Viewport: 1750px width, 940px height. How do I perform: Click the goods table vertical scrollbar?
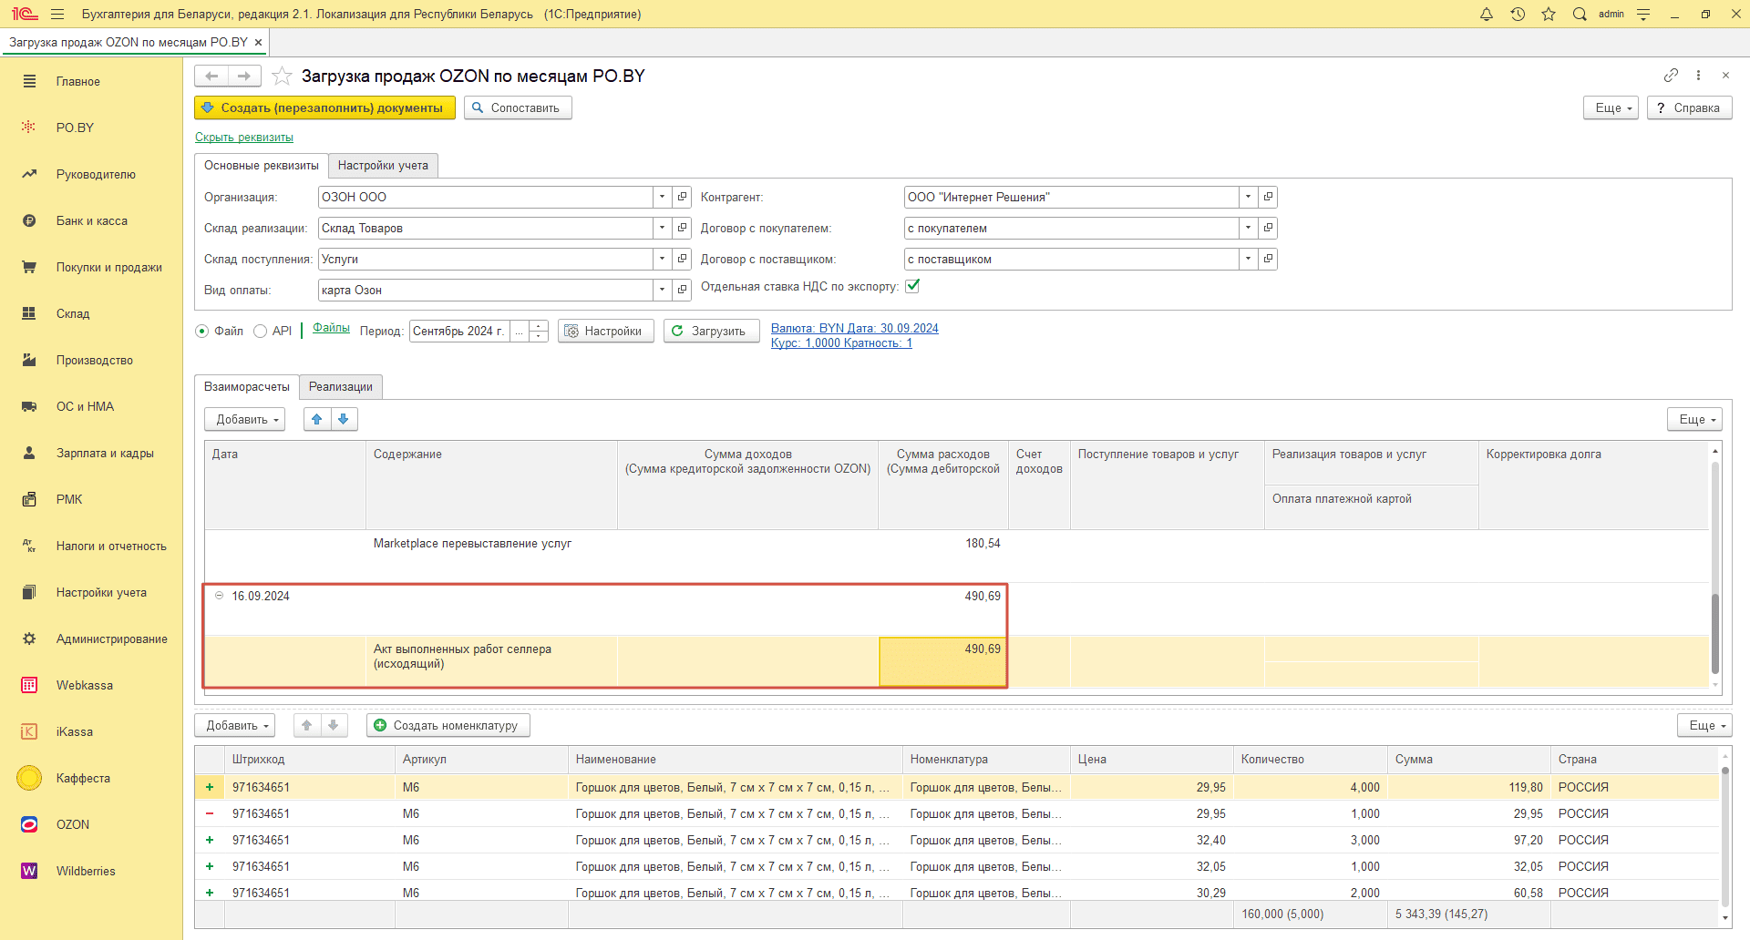point(1724,835)
